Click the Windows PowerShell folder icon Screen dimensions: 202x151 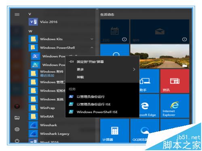(x=33, y=48)
